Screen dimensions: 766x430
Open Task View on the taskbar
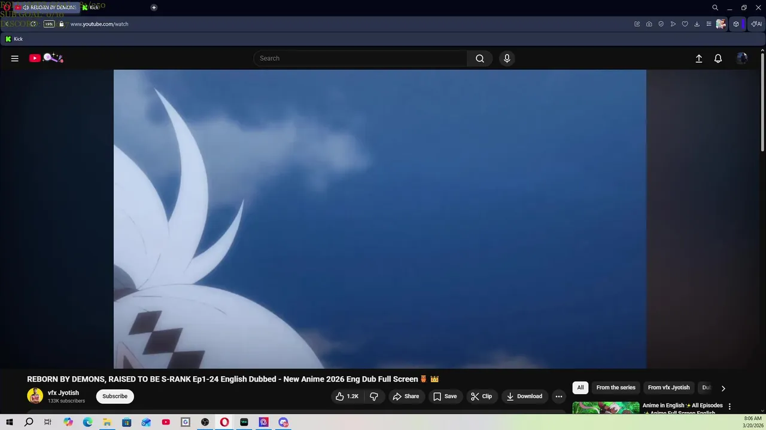pyautogui.click(x=48, y=422)
